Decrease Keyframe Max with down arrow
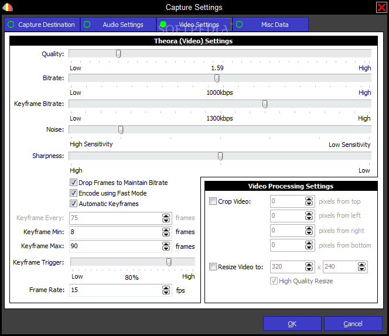Image resolution: width=389 pixels, height=336 pixels. [x=166, y=249]
